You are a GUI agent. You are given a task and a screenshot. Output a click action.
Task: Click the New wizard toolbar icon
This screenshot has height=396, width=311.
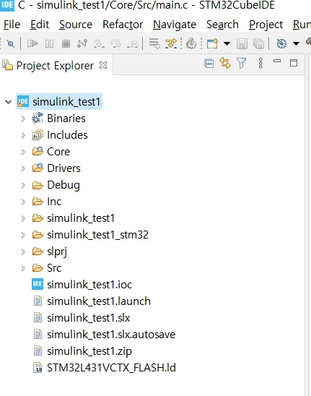pos(212,44)
